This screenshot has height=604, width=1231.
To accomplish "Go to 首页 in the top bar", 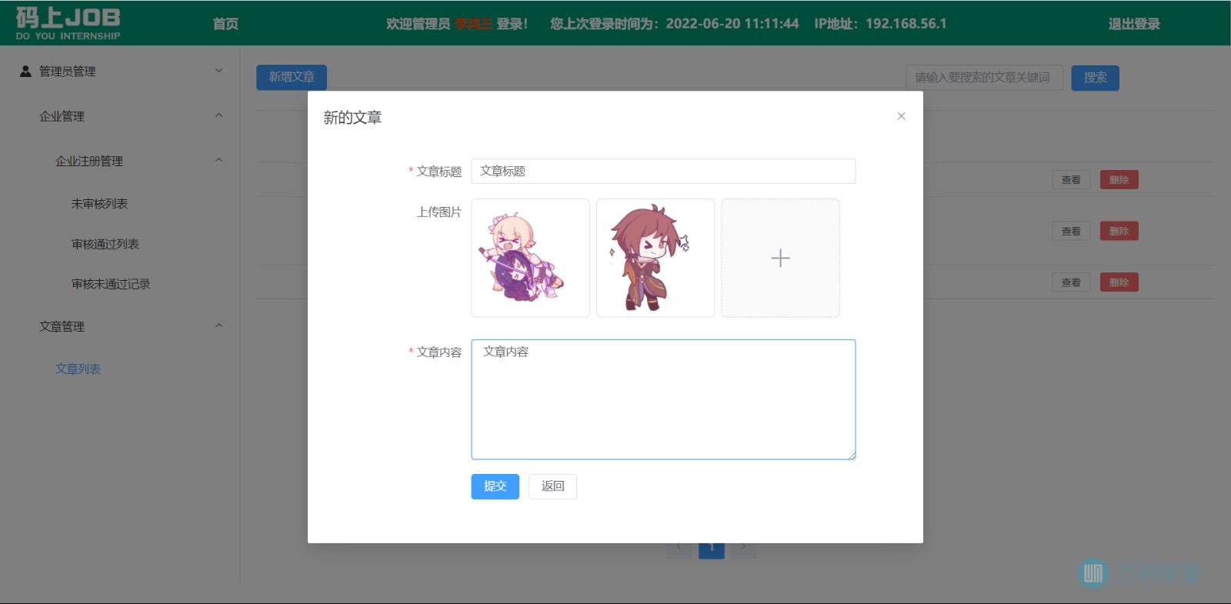I will (x=225, y=24).
